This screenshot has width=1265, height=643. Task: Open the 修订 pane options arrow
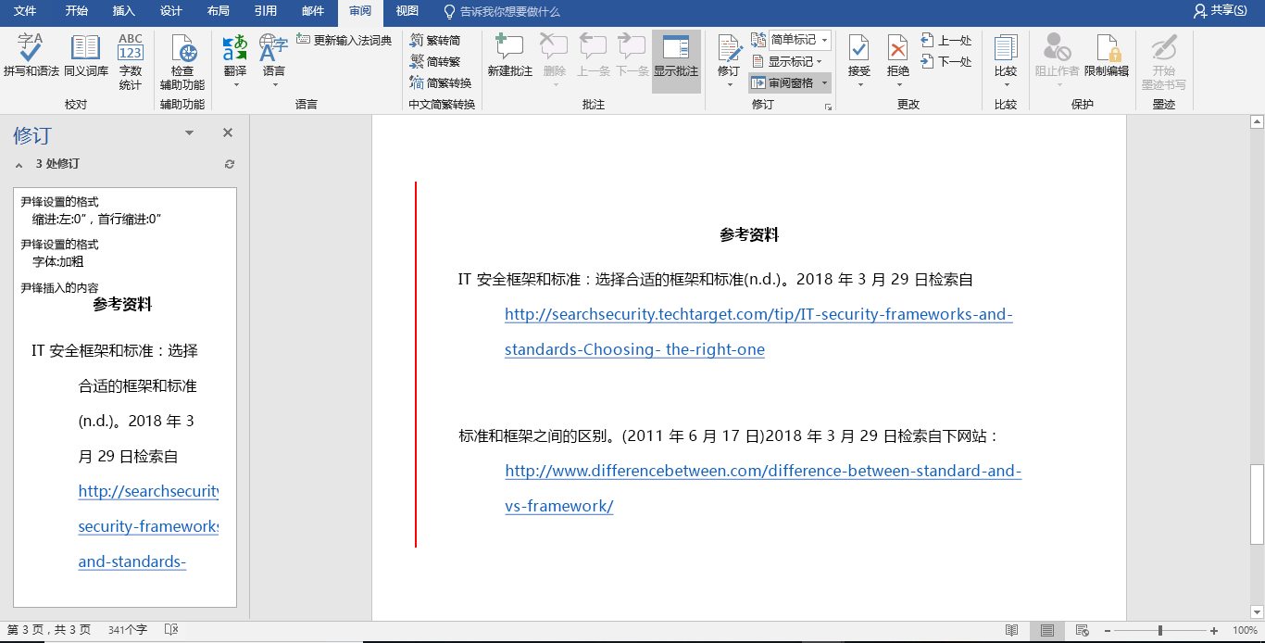coord(189,133)
